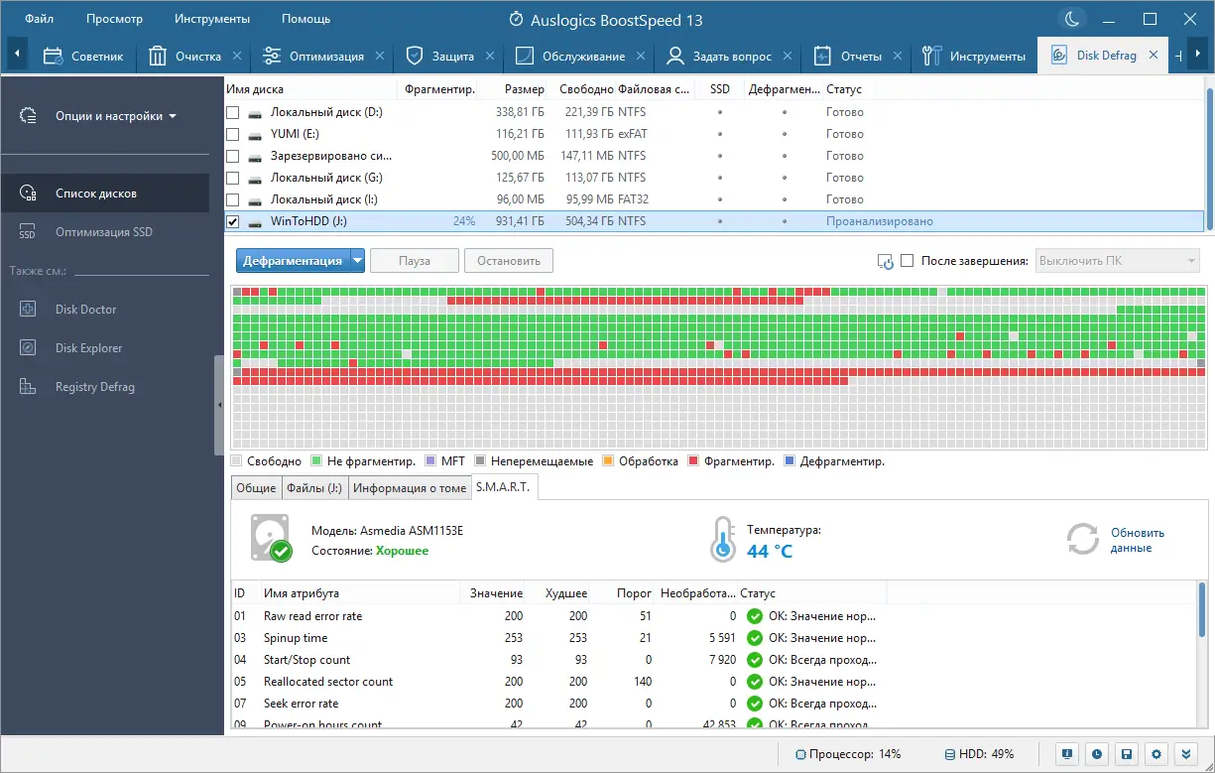Click the red 'Фрагментир.' legend swatch
Screen dimensions: 1215x773
[693, 461]
